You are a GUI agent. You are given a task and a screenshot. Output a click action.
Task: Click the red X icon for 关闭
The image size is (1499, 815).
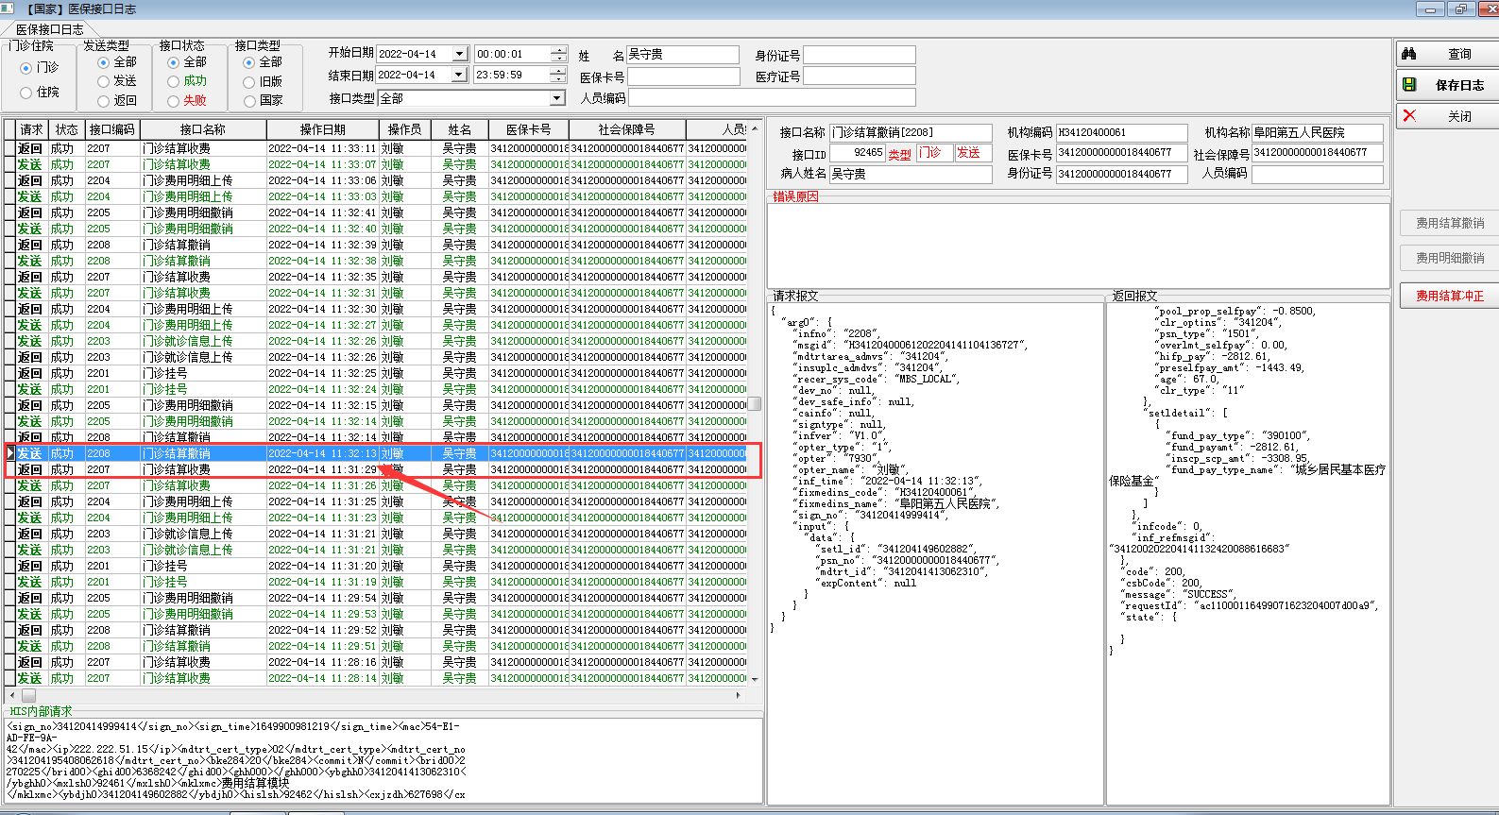(x=1409, y=115)
